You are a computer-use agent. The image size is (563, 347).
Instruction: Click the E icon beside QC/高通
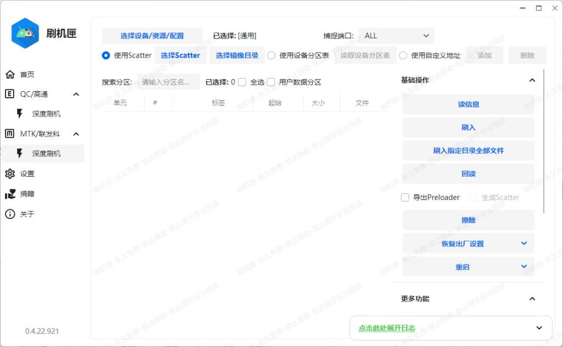click(9, 94)
